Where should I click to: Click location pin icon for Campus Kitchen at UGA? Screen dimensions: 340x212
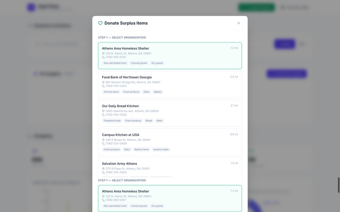click(x=103, y=140)
